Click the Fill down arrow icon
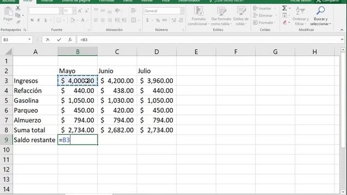The width and height of the screenshot is (347, 195). click(x=285, y=15)
